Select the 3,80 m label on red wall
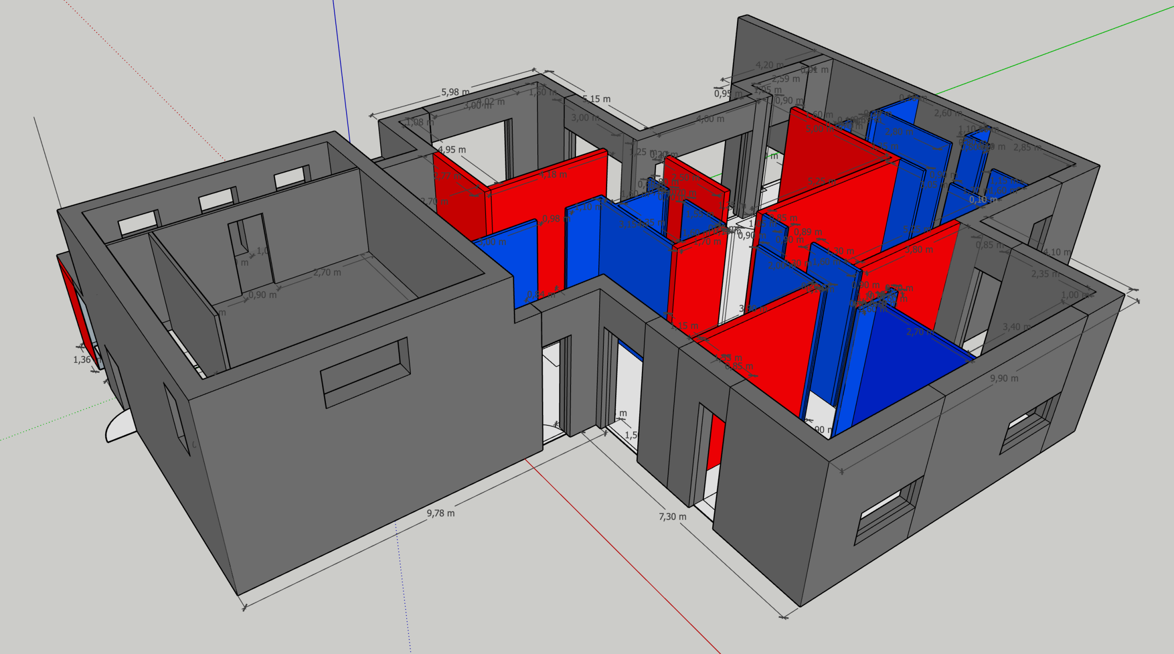The width and height of the screenshot is (1174, 654). pyautogui.click(x=919, y=250)
